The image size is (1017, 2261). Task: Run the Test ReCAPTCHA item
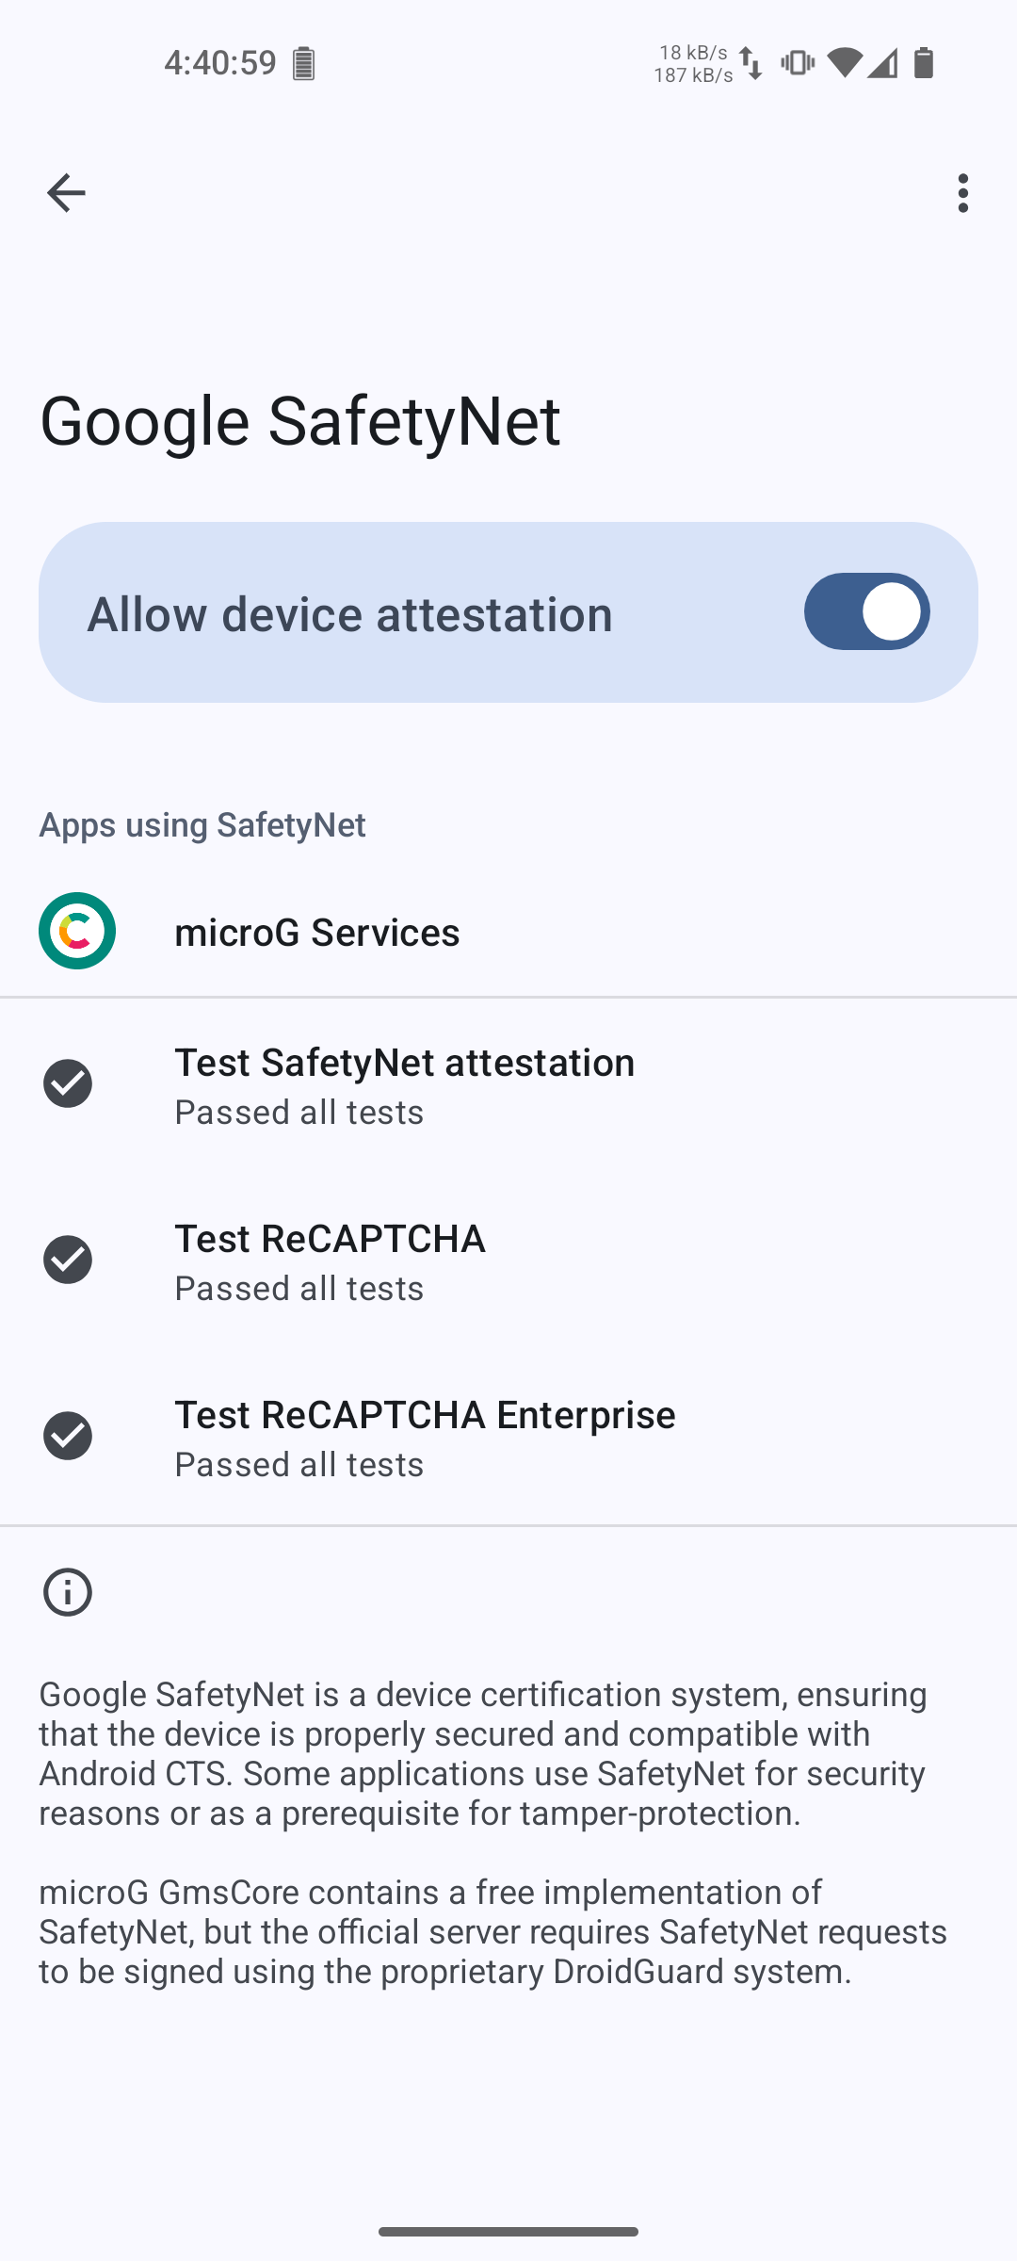pyautogui.click(x=330, y=1260)
